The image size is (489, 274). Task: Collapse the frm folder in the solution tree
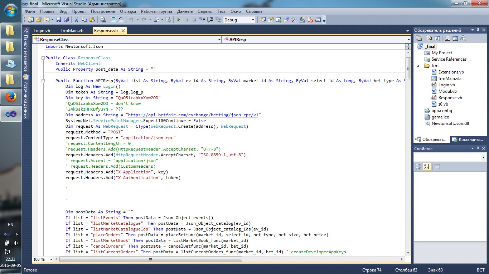tap(418, 66)
